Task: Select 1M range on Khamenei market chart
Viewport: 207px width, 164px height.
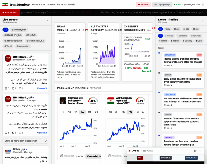Action: (x=89, y=112)
